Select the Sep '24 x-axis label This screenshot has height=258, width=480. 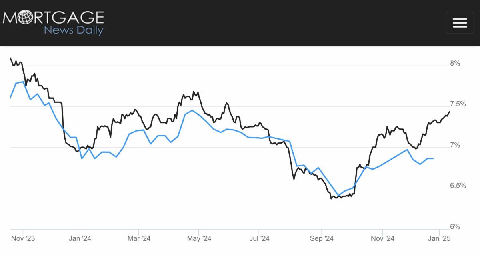(x=322, y=238)
